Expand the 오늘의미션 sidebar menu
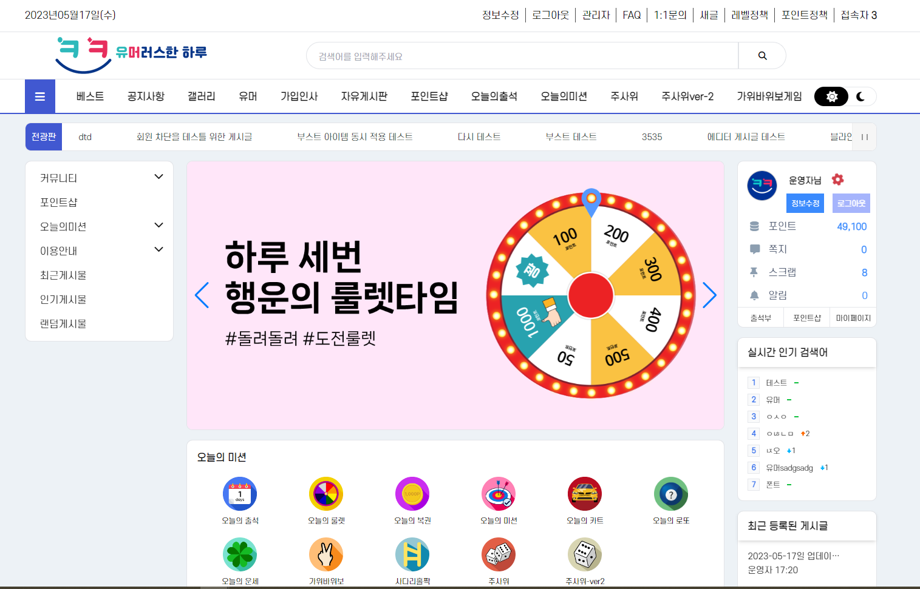Screen dimensions: 920x589 point(159,226)
